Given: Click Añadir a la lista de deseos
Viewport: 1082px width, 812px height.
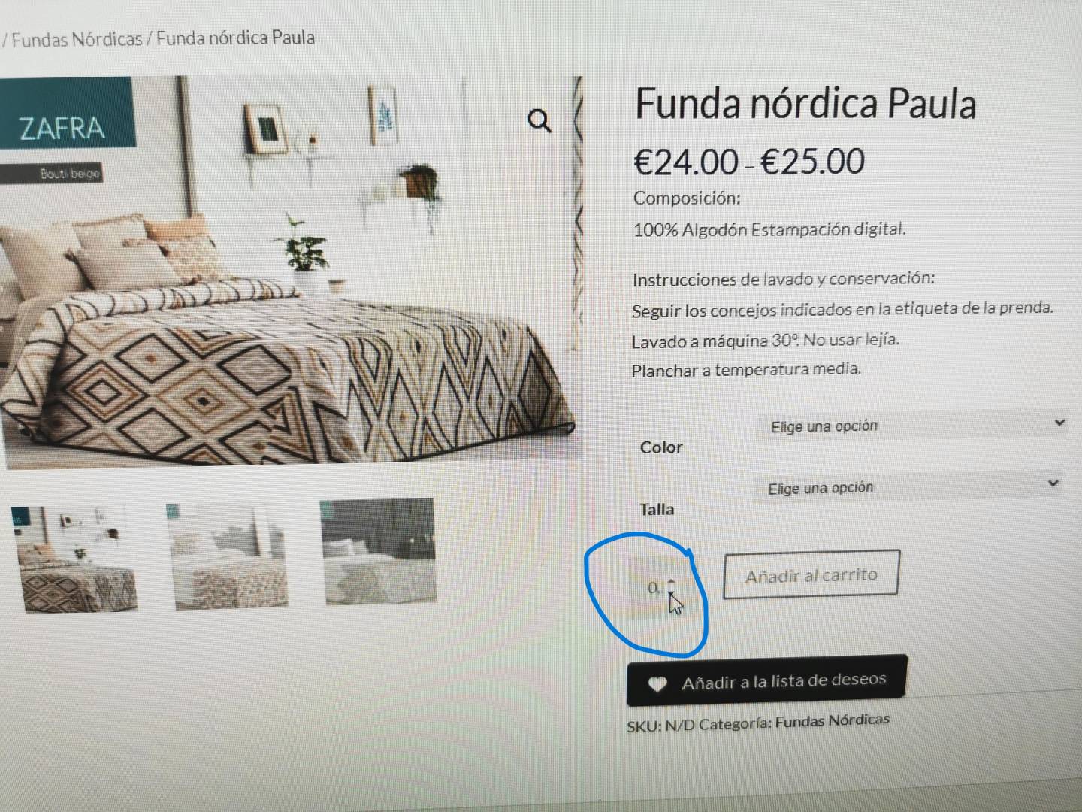Looking at the screenshot, I should pyautogui.click(x=766, y=681).
